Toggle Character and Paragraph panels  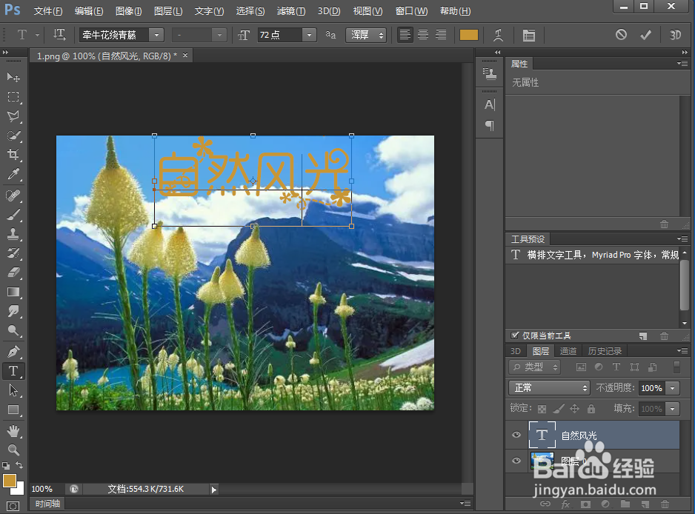click(x=528, y=35)
